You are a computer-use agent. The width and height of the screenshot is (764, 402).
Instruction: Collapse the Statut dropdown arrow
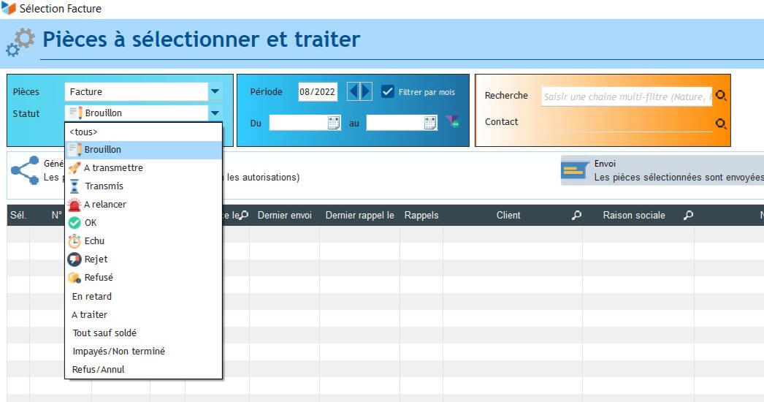click(215, 113)
